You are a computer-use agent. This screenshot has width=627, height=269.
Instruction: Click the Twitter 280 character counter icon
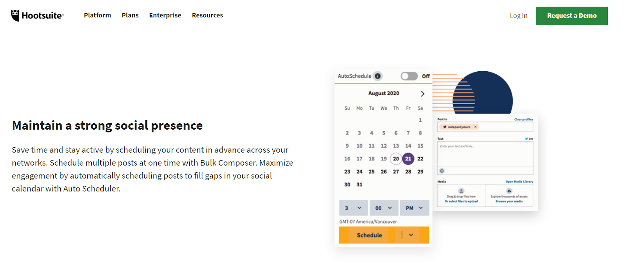526,138
